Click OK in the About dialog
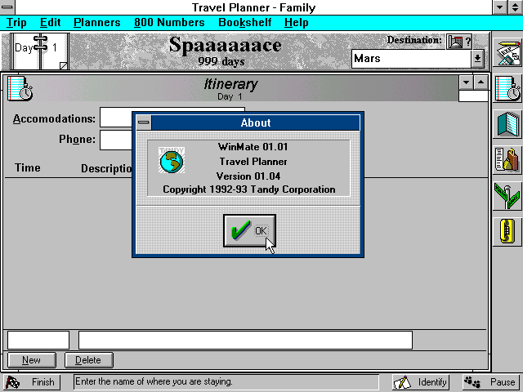Screen dimensions: 523x392 (x=249, y=230)
